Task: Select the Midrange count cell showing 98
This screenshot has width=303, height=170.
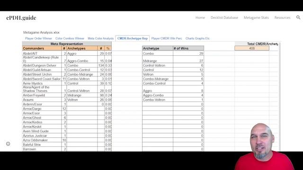Action: tap(101, 95)
